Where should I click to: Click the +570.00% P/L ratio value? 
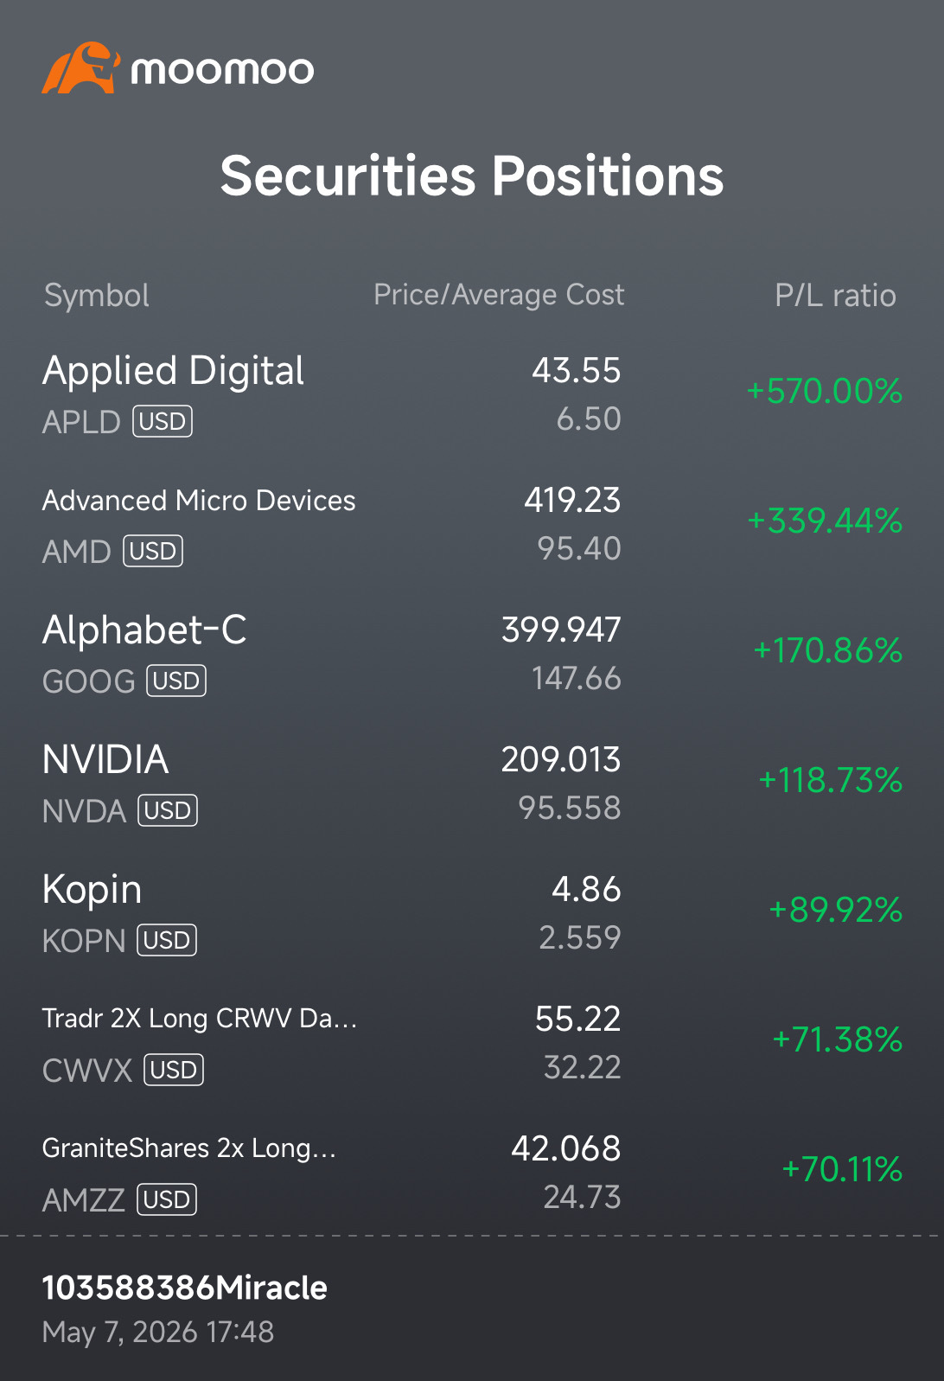point(825,391)
